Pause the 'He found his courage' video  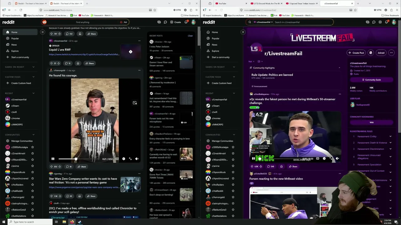[53, 159]
